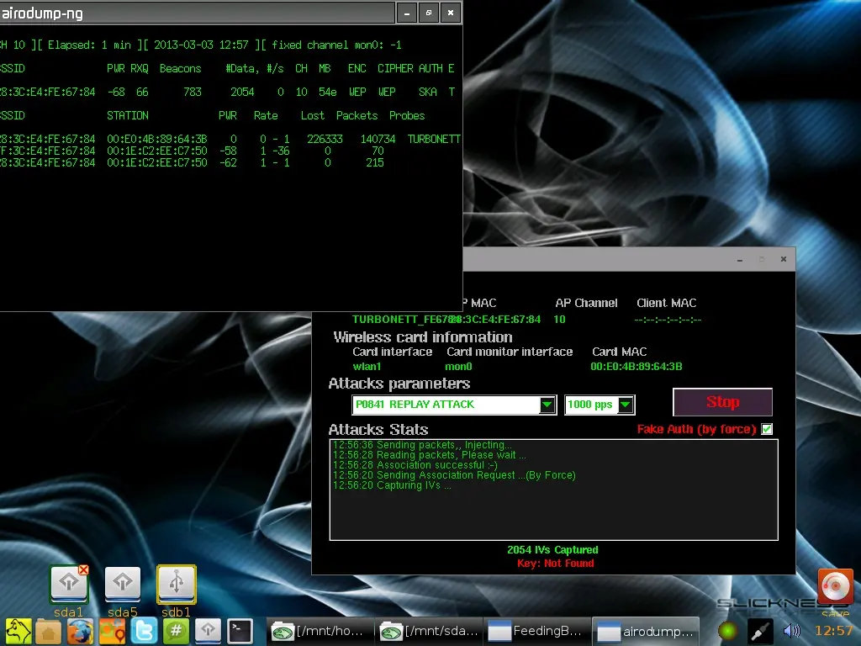Toggle the Fake Auth (by force) checkbox
861x646 pixels.
point(767,429)
